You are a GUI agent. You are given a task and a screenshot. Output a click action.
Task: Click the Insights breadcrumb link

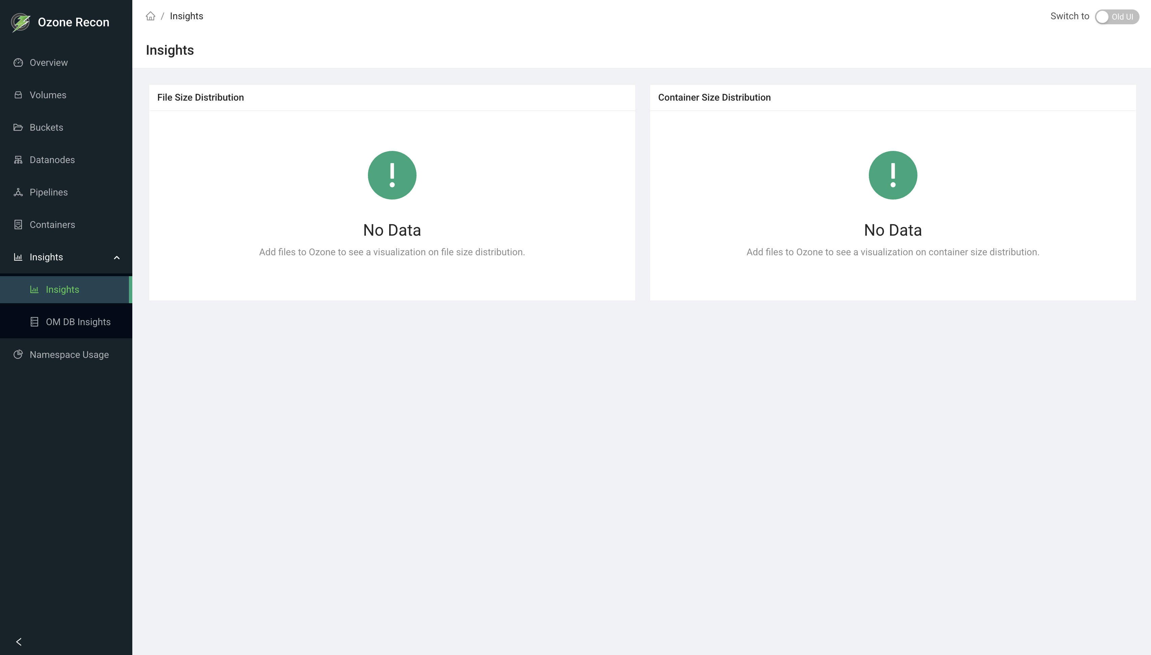pos(186,16)
